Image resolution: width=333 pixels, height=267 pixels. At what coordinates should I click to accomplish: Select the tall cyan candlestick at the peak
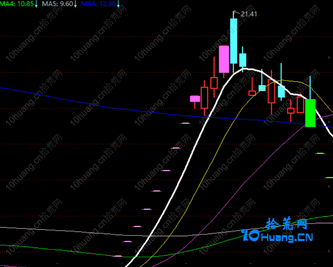(234, 41)
